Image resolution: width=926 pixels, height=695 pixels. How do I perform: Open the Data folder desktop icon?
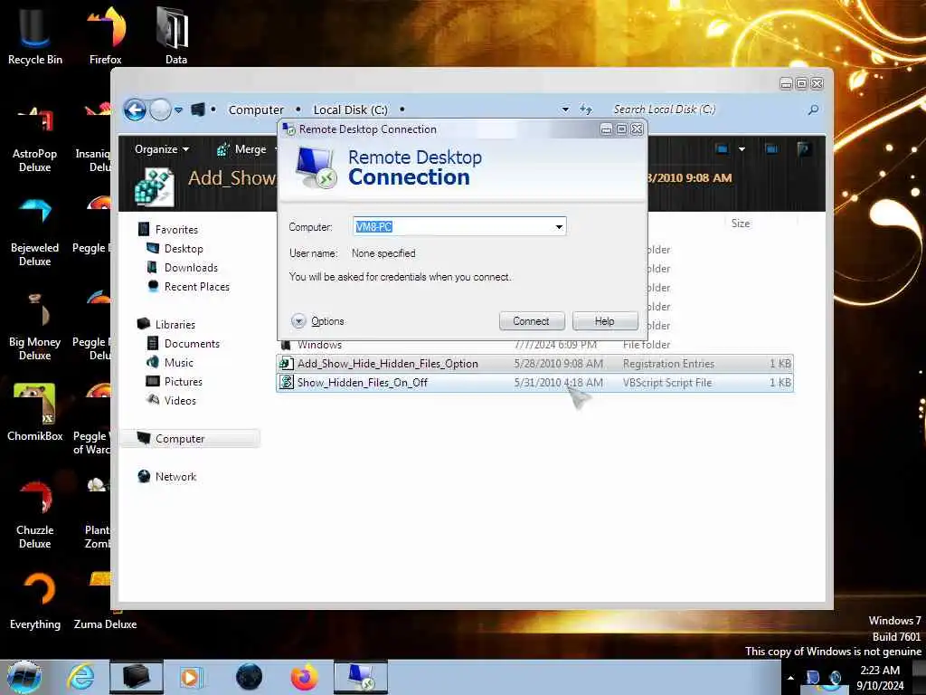tap(175, 35)
